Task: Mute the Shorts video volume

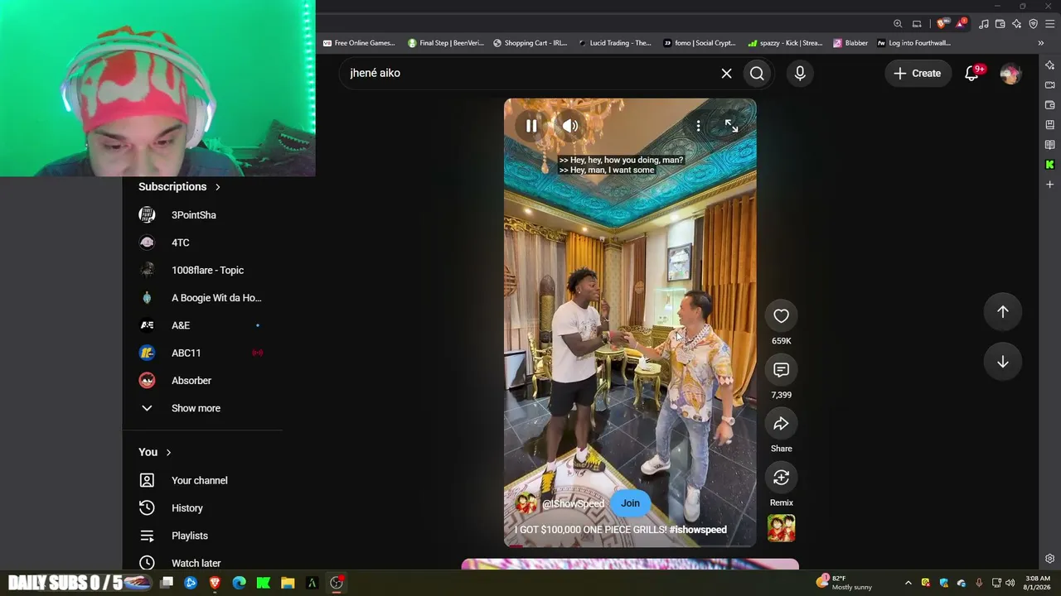Action: tap(570, 126)
